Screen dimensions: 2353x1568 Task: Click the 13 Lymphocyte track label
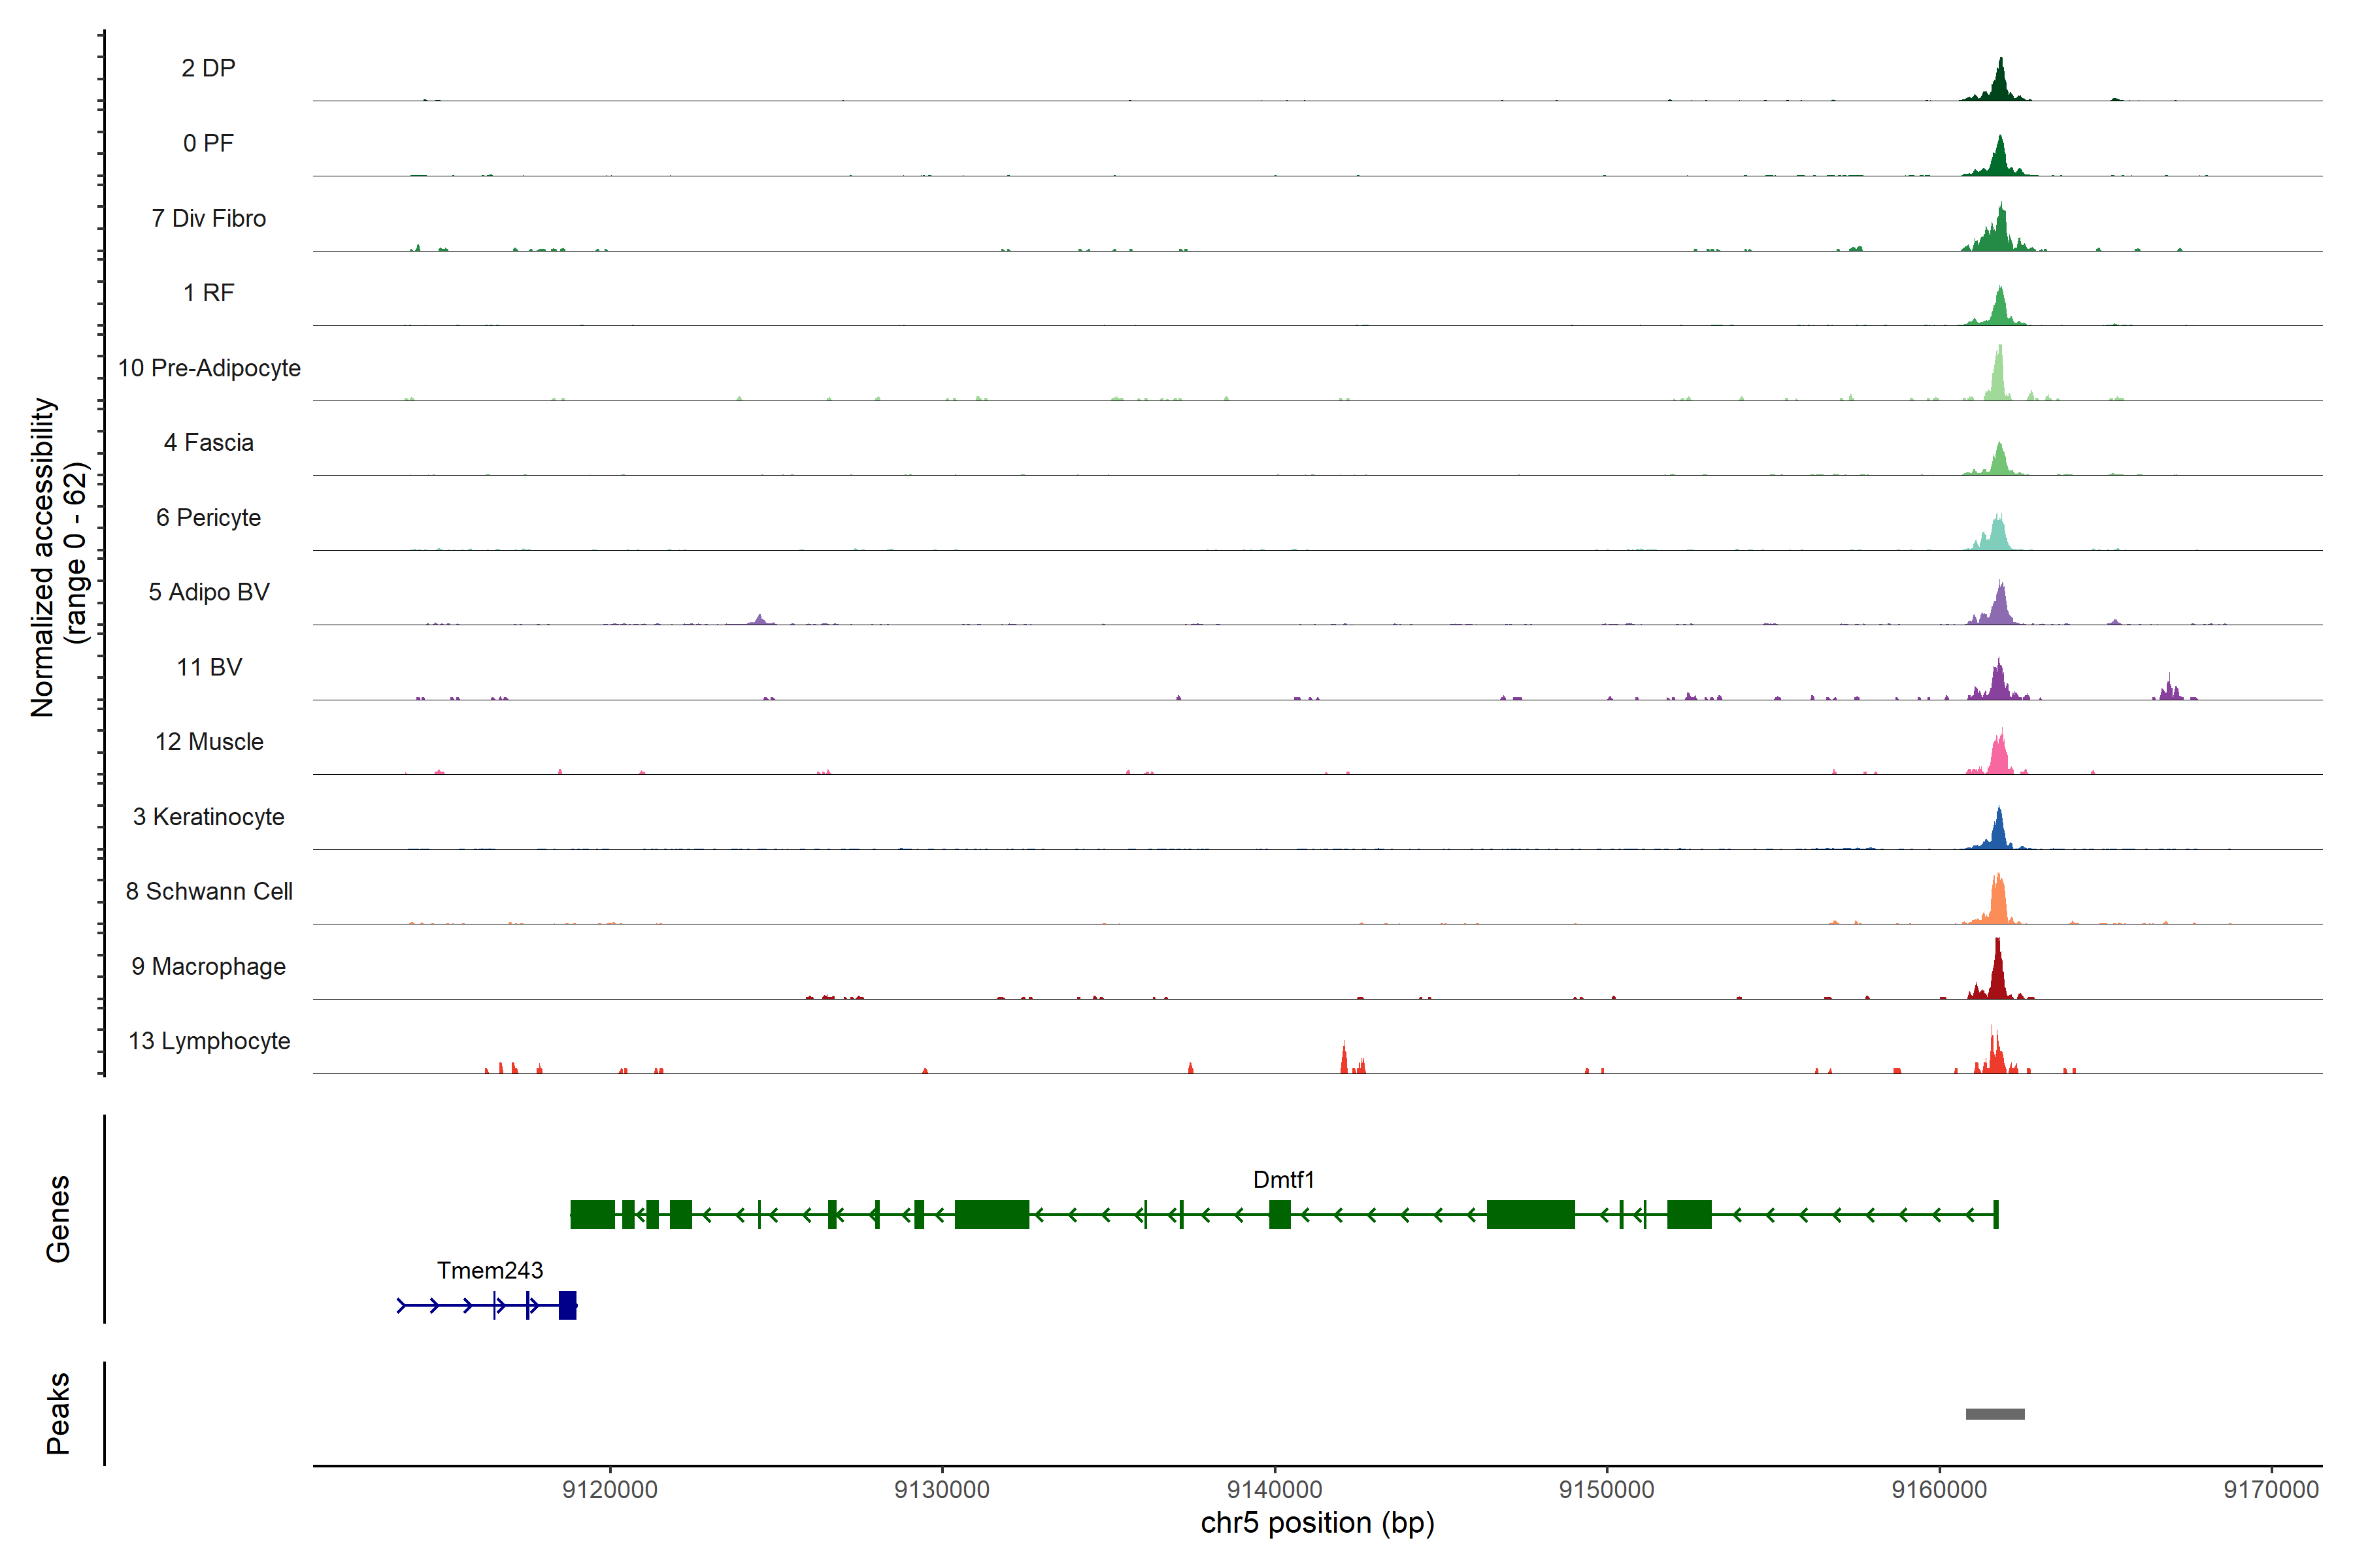click(208, 1041)
